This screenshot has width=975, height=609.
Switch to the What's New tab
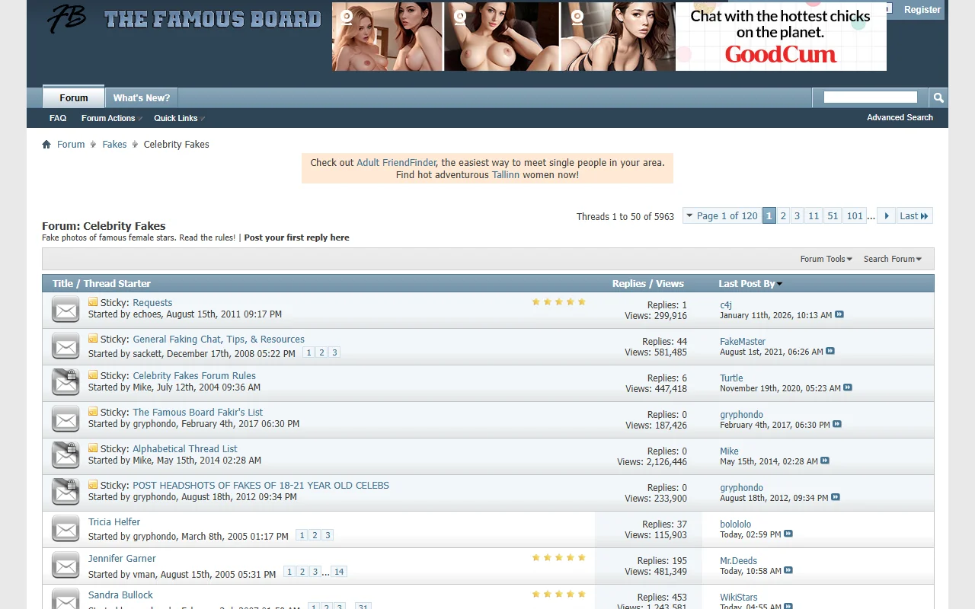pyautogui.click(x=141, y=97)
